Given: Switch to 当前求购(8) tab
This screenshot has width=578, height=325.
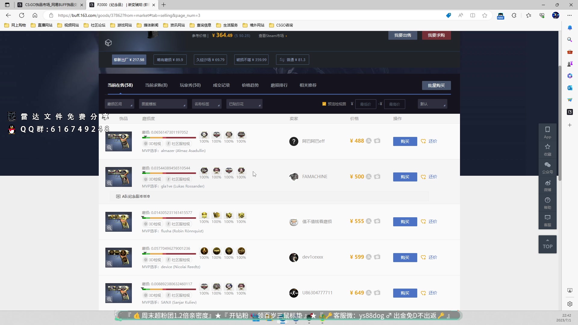Looking at the screenshot, I should 156,85.
